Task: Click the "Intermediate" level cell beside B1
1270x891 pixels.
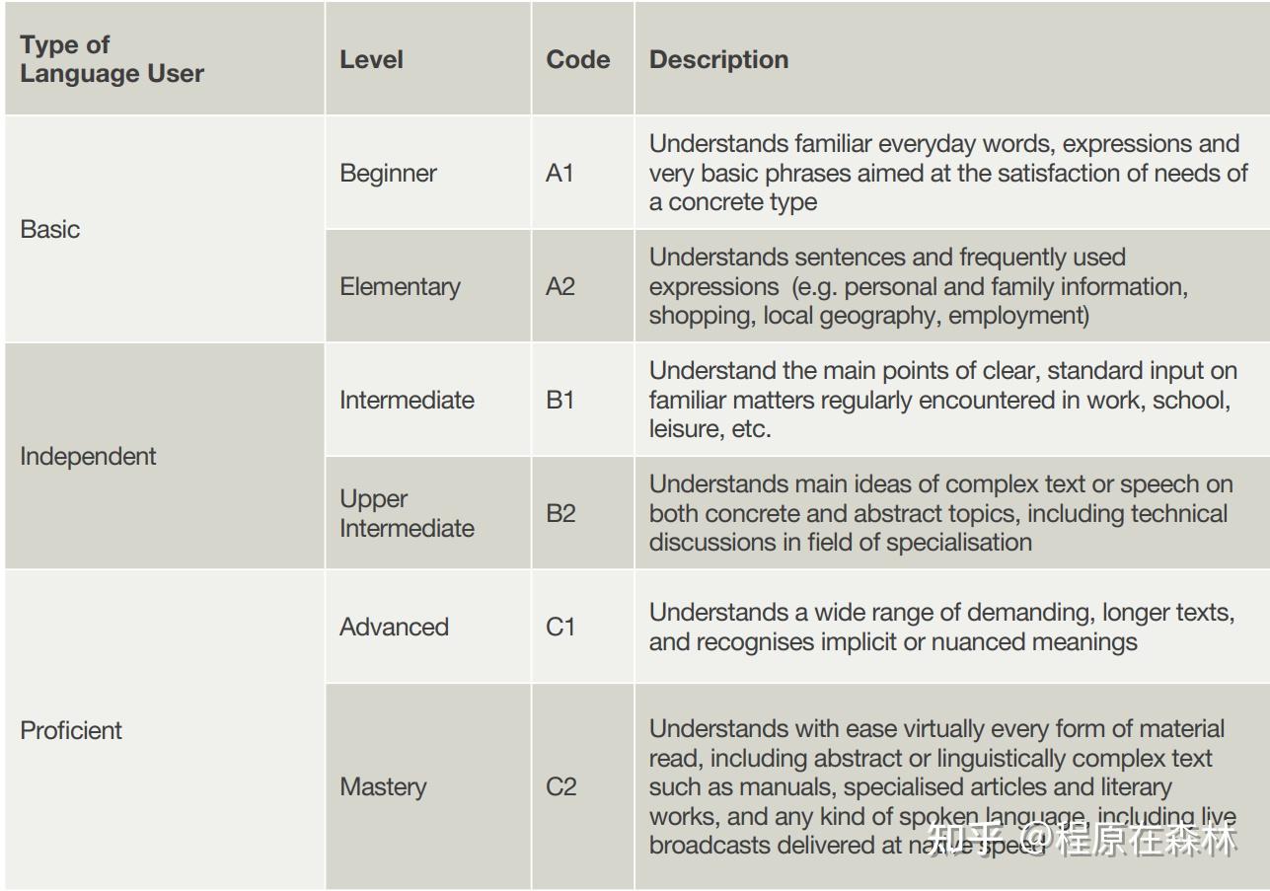Action: pos(407,400)
